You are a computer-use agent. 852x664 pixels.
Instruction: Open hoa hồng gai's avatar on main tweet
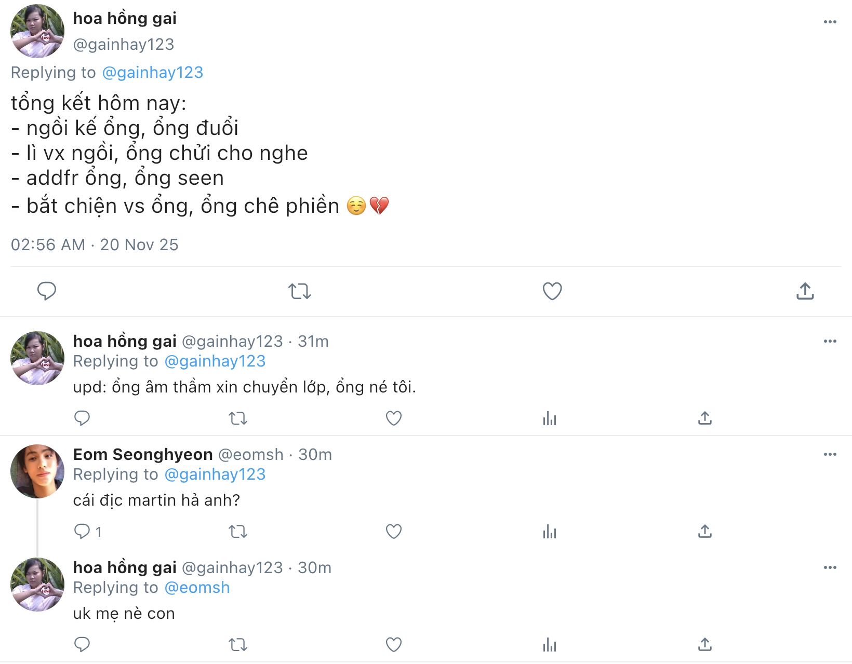point(37,31)
